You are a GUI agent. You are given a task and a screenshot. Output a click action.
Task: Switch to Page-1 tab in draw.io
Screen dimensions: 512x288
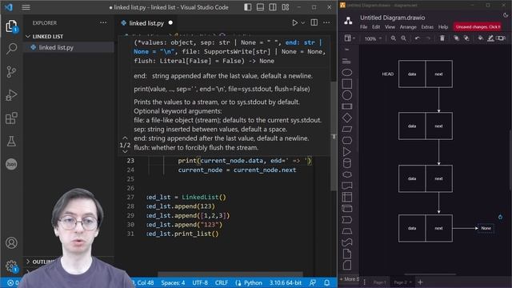coord(379,282)
